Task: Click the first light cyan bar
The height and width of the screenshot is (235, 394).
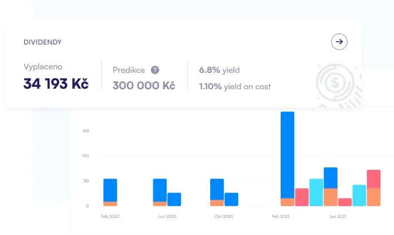Action: point(316,192)
